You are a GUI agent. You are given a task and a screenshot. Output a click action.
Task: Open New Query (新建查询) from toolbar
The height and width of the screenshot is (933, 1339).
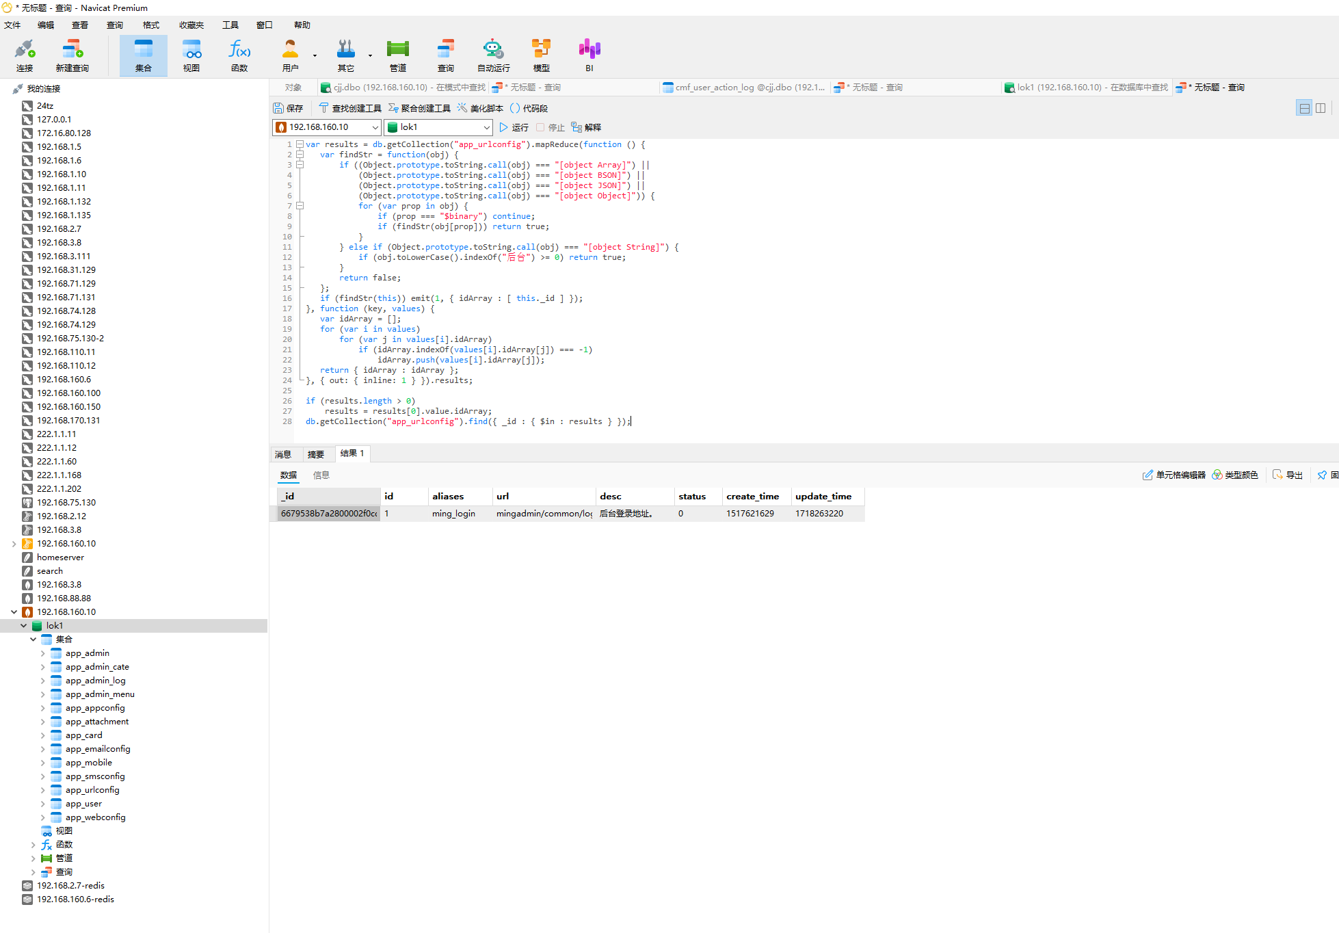click(72, 55)
